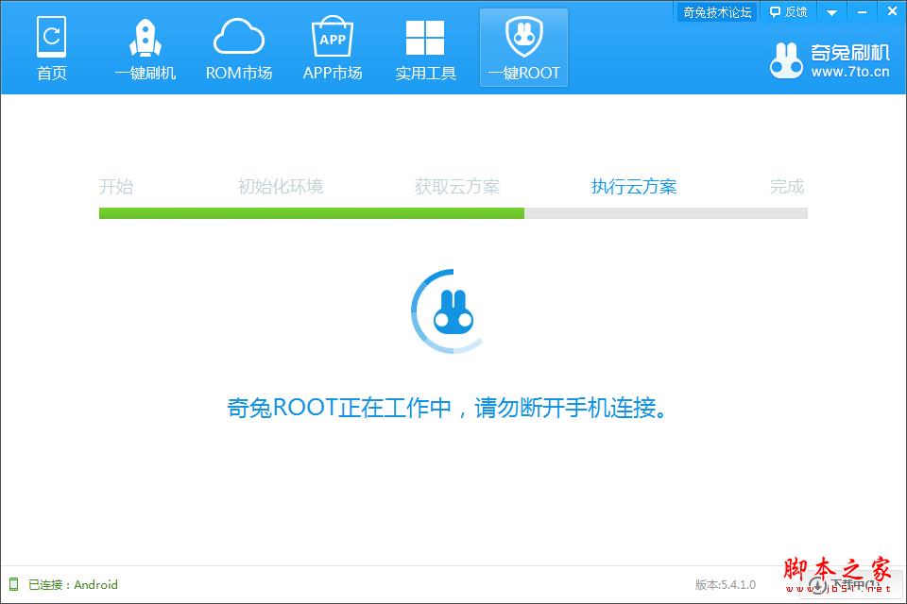Screen dimensions: 907x604
Task: Click the 开始 step label
Action: click(116, 187)
